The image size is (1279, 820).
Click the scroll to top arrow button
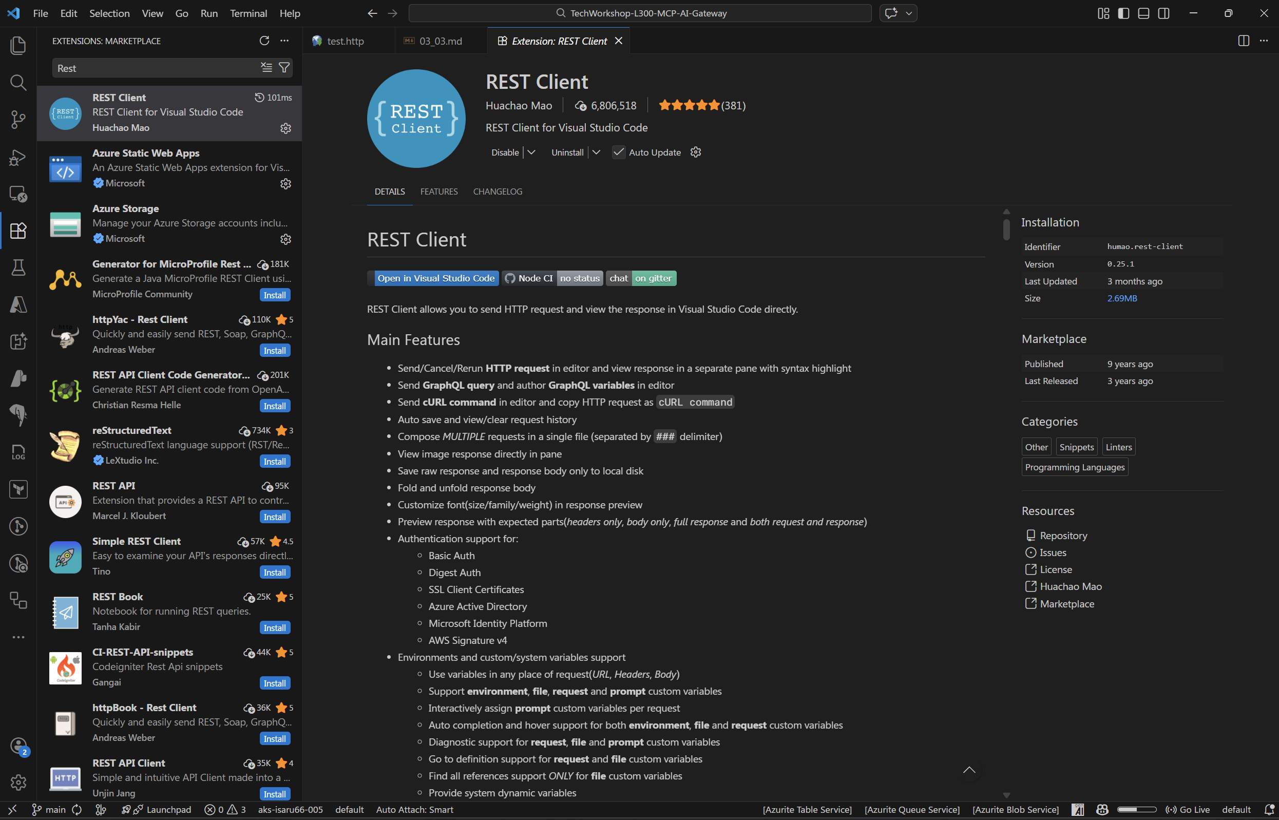969,770
